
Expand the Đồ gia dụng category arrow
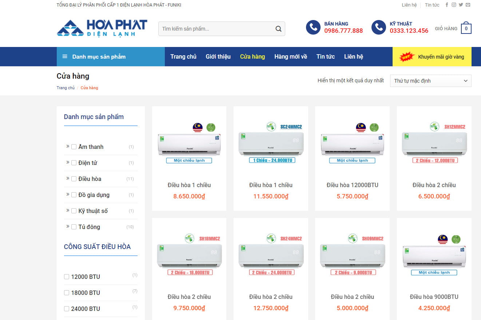pos(68,194)
